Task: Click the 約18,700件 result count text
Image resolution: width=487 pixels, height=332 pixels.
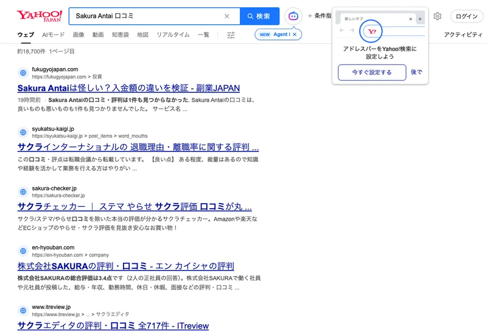Action: [x=32, y=52]
